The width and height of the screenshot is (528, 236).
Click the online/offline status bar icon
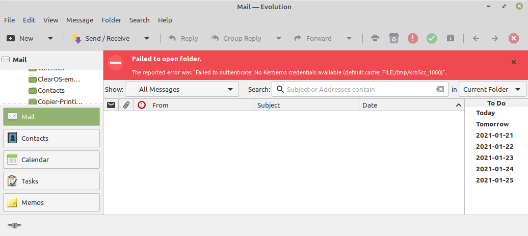[14, 225]
